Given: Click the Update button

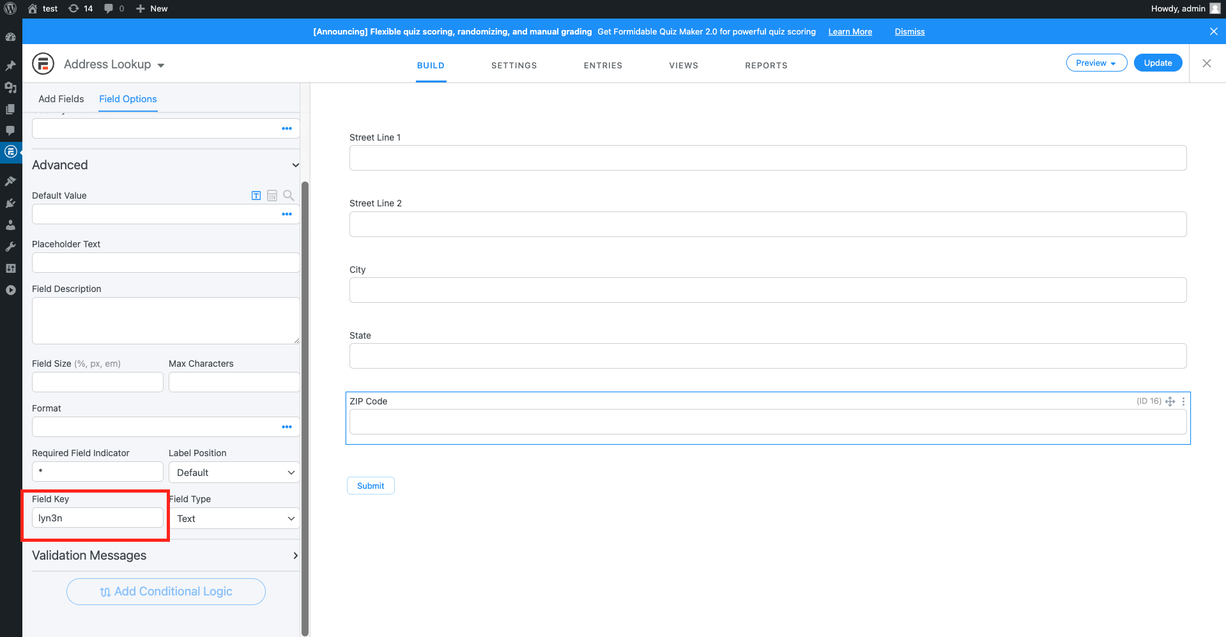Looking at the screenshot, I should click(1158, 63).
